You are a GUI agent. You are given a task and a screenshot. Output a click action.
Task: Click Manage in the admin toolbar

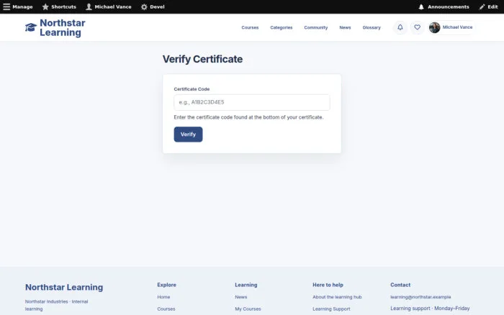[x=22, y=6]
